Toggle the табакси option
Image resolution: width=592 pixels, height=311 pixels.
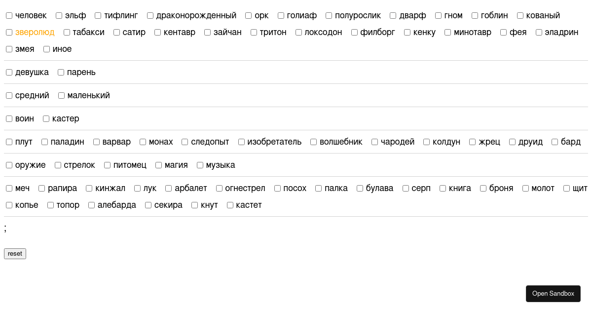(67, 33)
